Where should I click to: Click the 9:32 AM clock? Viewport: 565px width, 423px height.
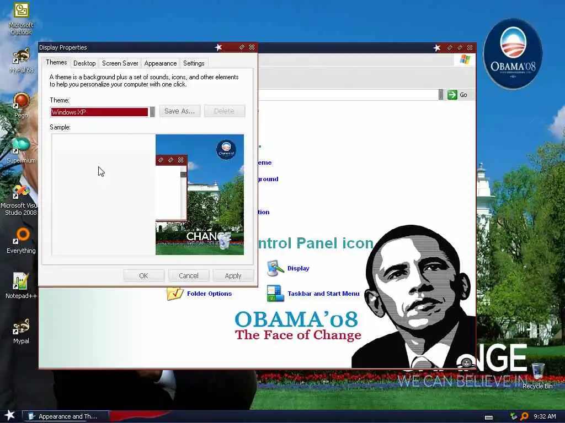click(x=545, y=416)
